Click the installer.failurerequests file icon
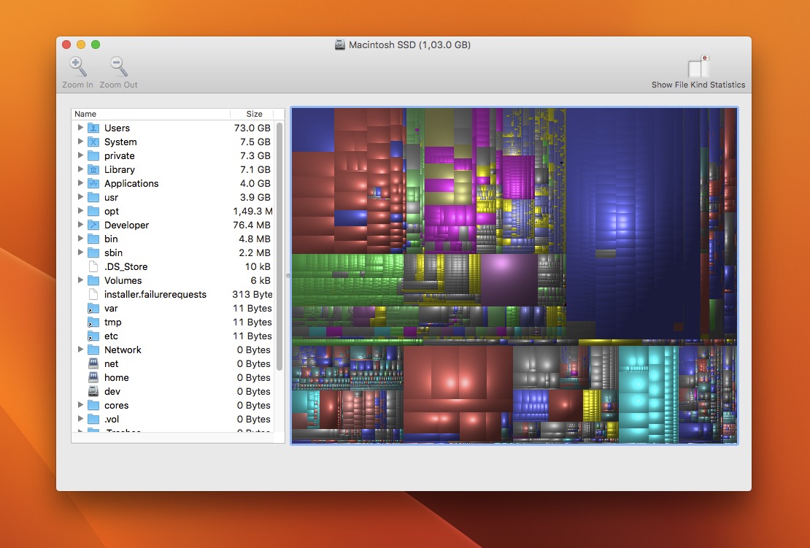The width and height of the screenshot is (810, 548). (93, 294)
